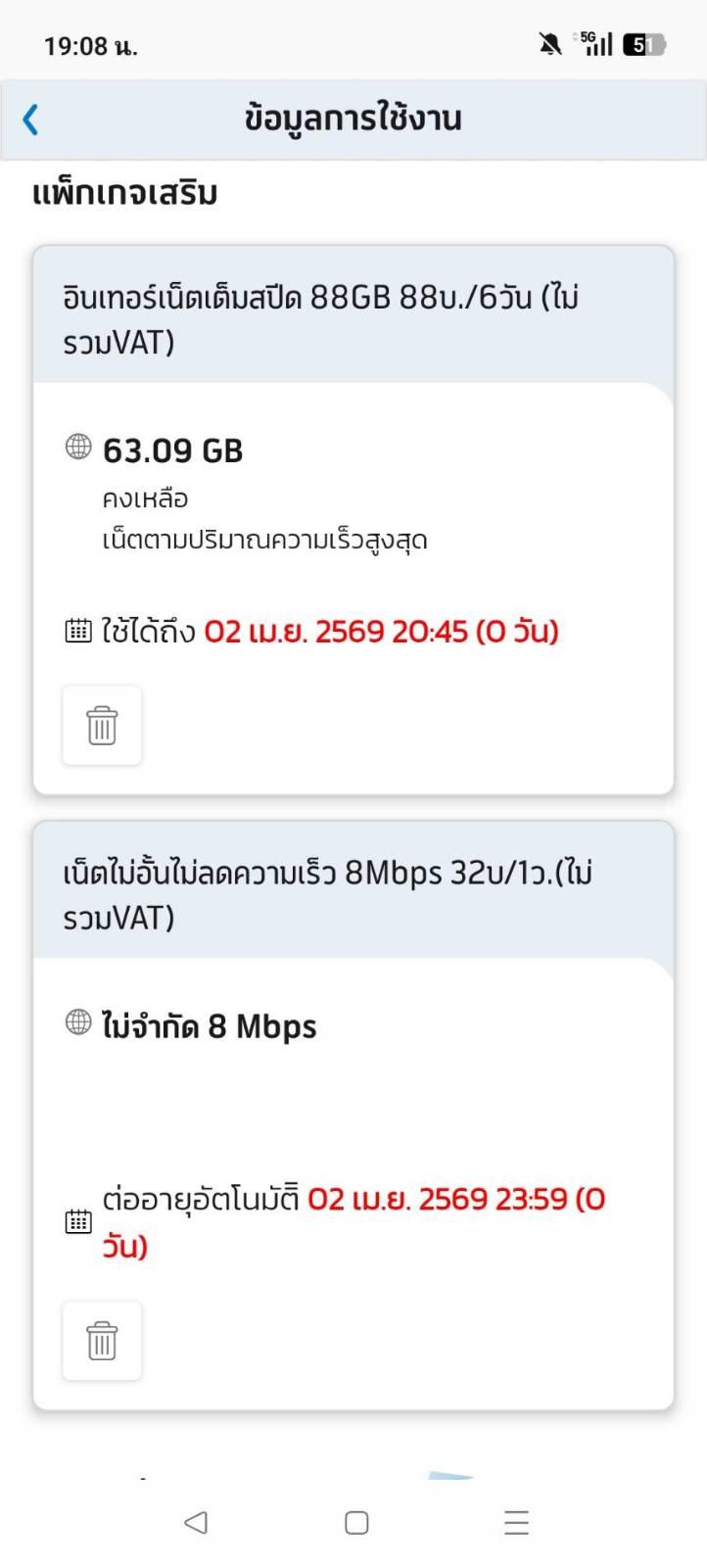Delete the 8Mbps unlimited package via trash icon
Viewport: 707px width, 1566px height.
tap(102, 1341)
